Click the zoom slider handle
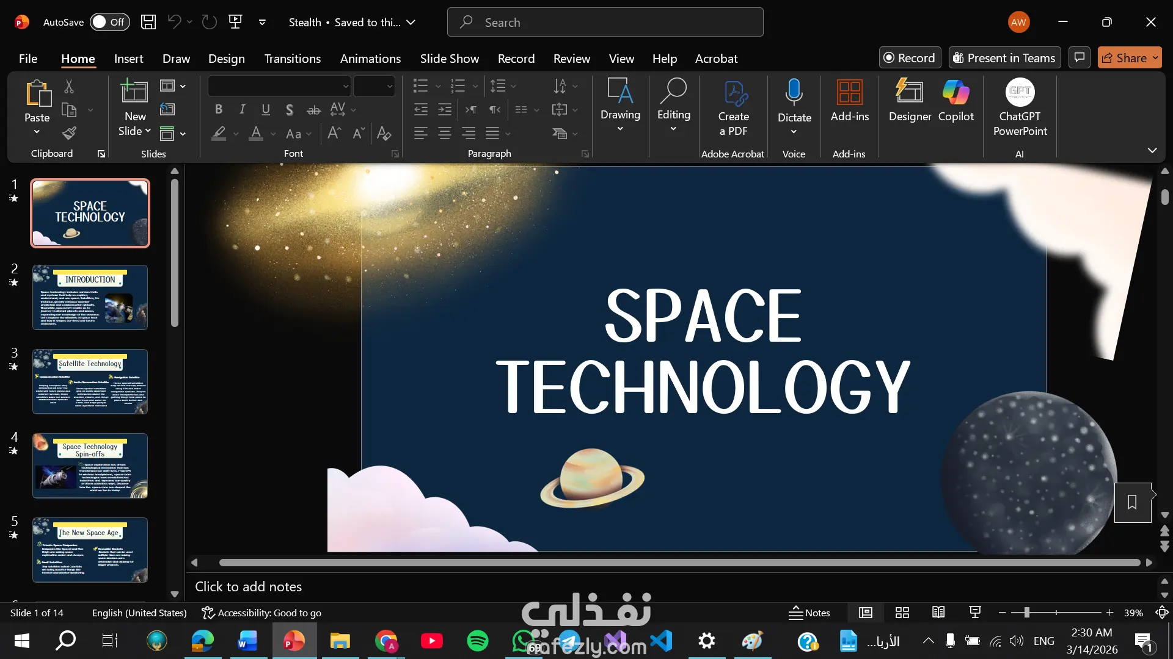 point(1026,612)
